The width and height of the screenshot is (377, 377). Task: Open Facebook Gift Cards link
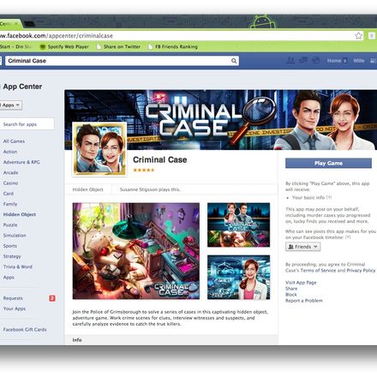click(25, 329)
